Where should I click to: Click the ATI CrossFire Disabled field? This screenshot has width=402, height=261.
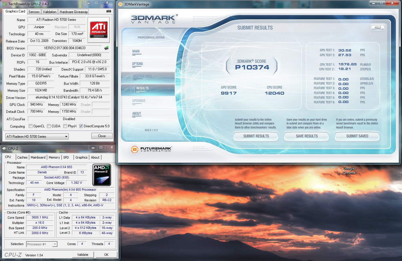tap(69, 119)
